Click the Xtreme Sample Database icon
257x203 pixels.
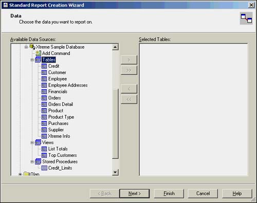(x=32, y=47)
